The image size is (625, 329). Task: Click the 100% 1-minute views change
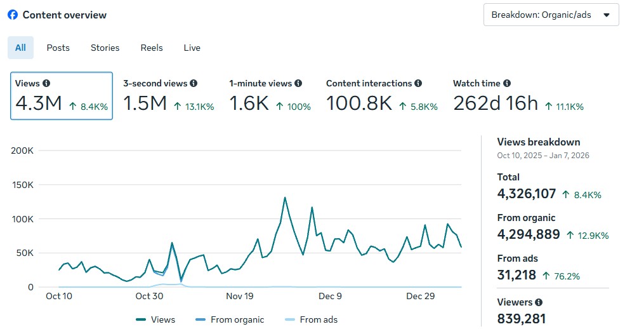click(293, 107)
